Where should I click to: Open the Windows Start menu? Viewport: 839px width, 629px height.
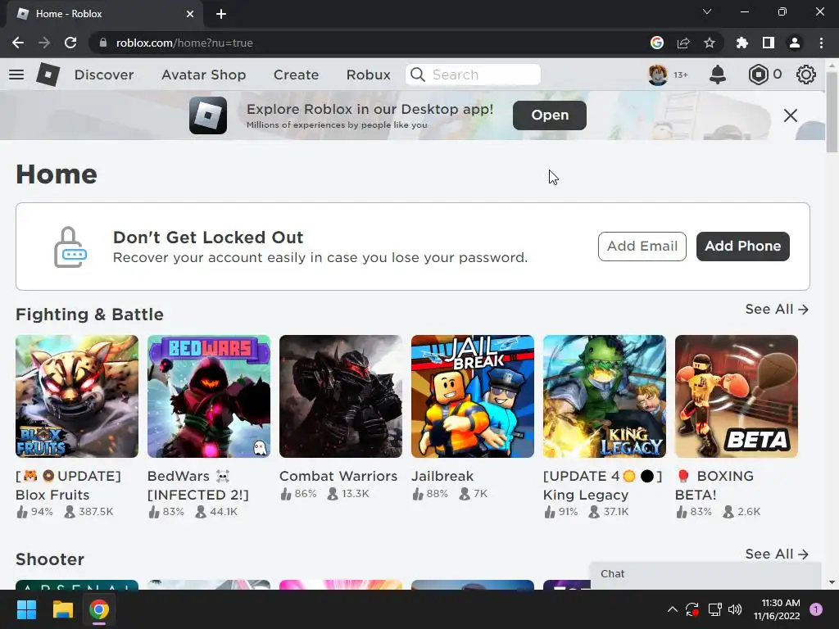26,609
